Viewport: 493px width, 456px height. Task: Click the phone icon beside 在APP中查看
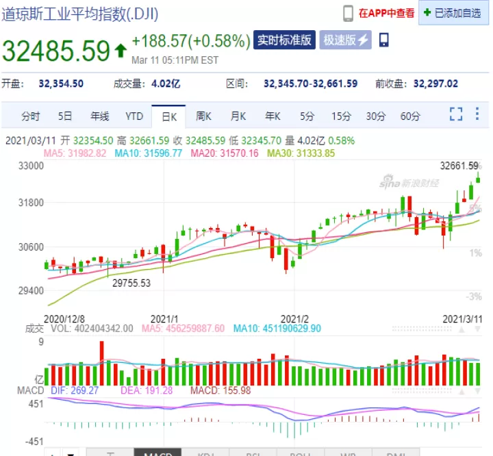348,14
